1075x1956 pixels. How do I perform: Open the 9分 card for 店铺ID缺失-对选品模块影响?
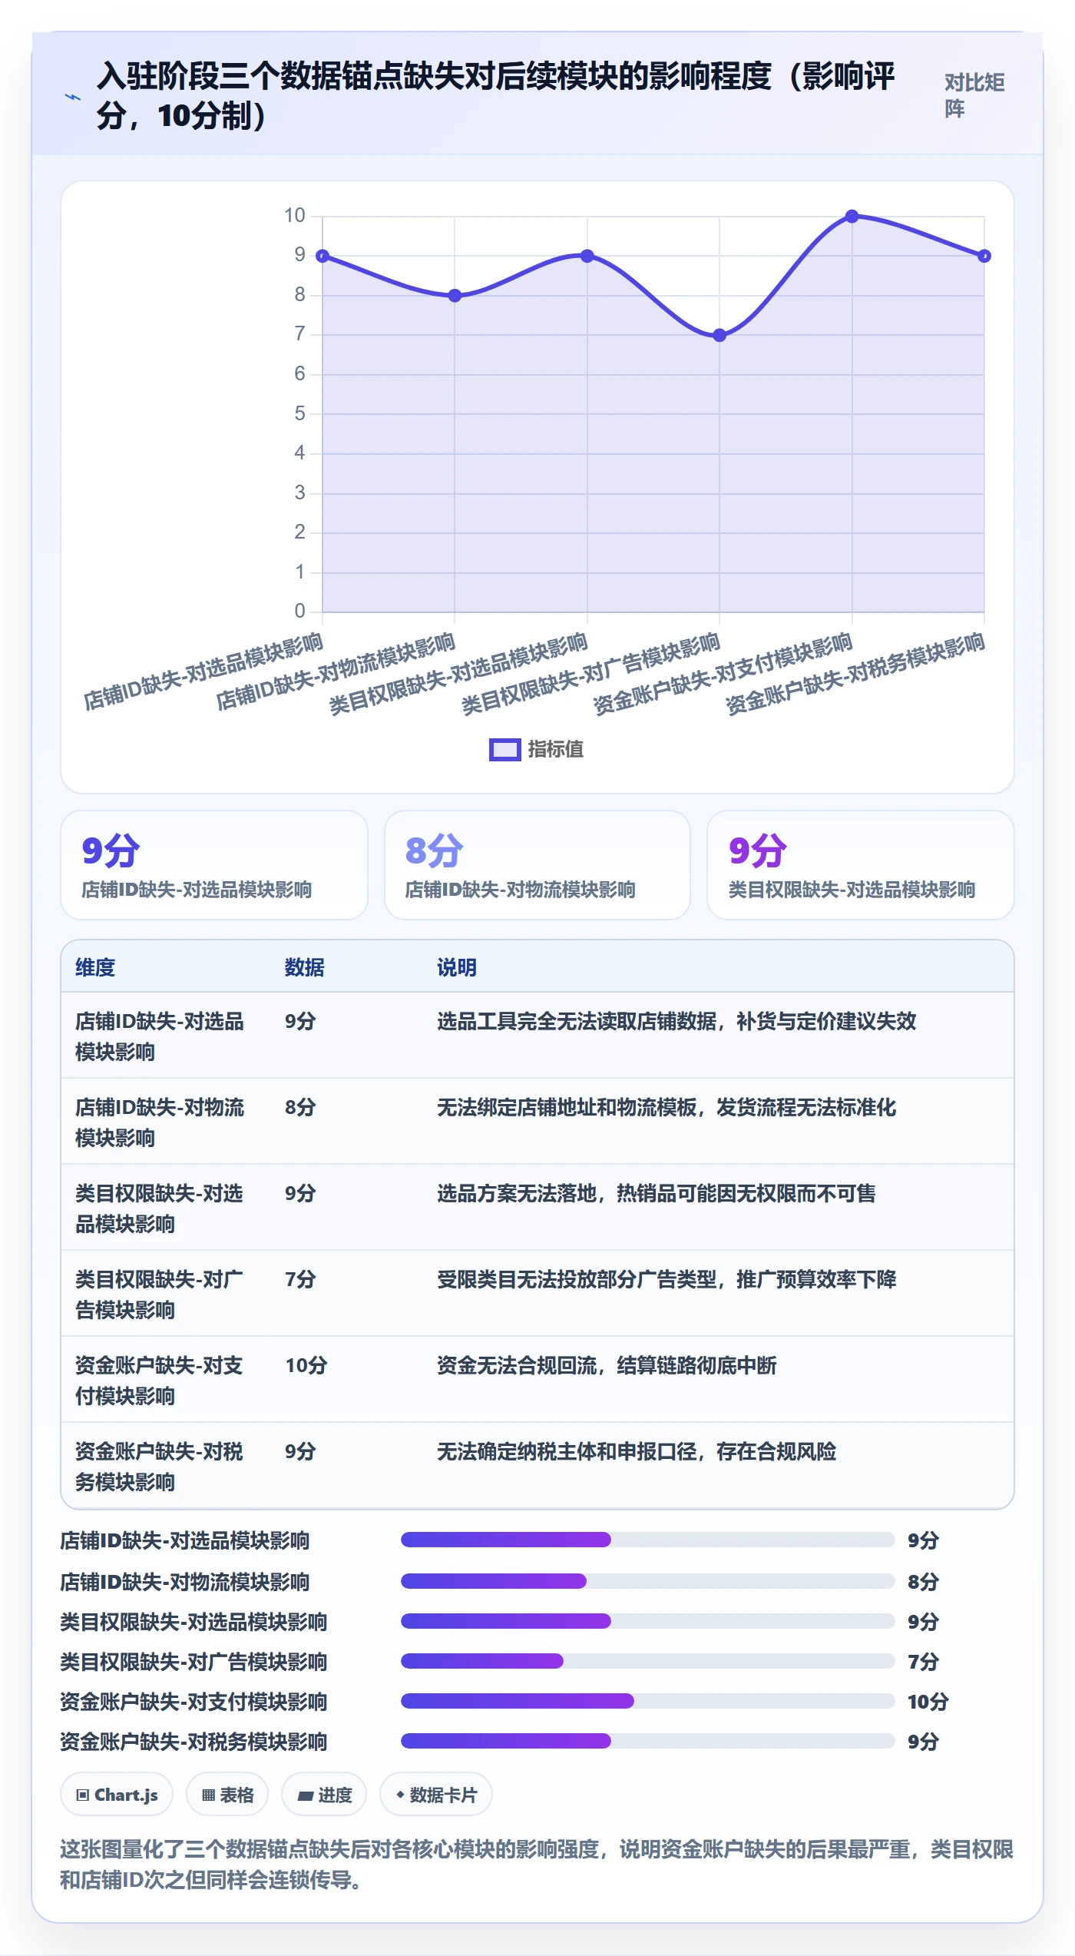click(x=214, y=865)
